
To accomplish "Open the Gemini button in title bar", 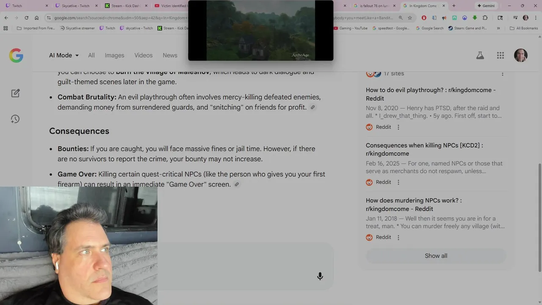I will [x=486, y=6].
